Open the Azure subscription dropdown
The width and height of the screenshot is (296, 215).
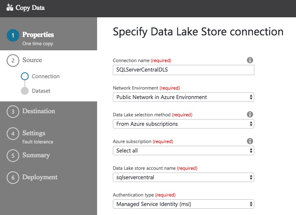coord(184,151)
